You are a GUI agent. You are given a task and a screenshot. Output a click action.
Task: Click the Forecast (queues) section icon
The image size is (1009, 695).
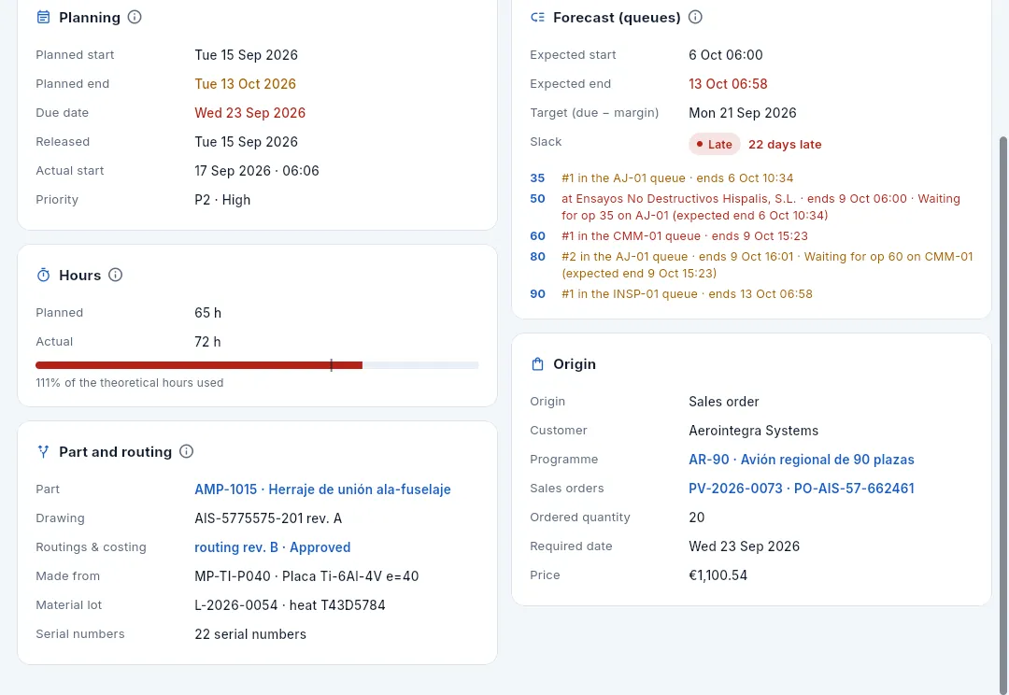click(x=537, y=18)
